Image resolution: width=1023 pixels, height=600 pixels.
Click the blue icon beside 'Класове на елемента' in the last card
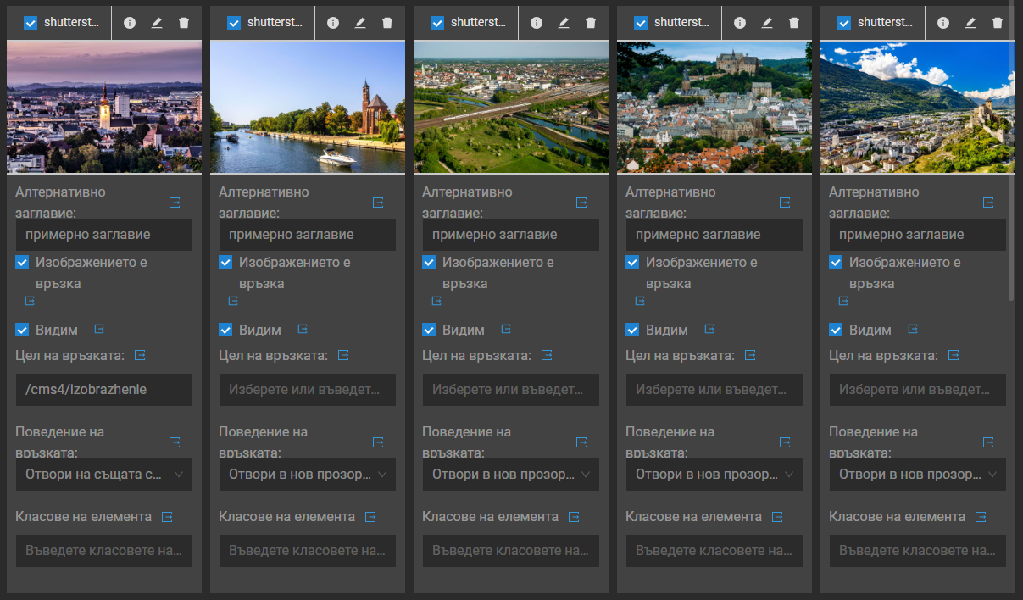click(981, 516)
